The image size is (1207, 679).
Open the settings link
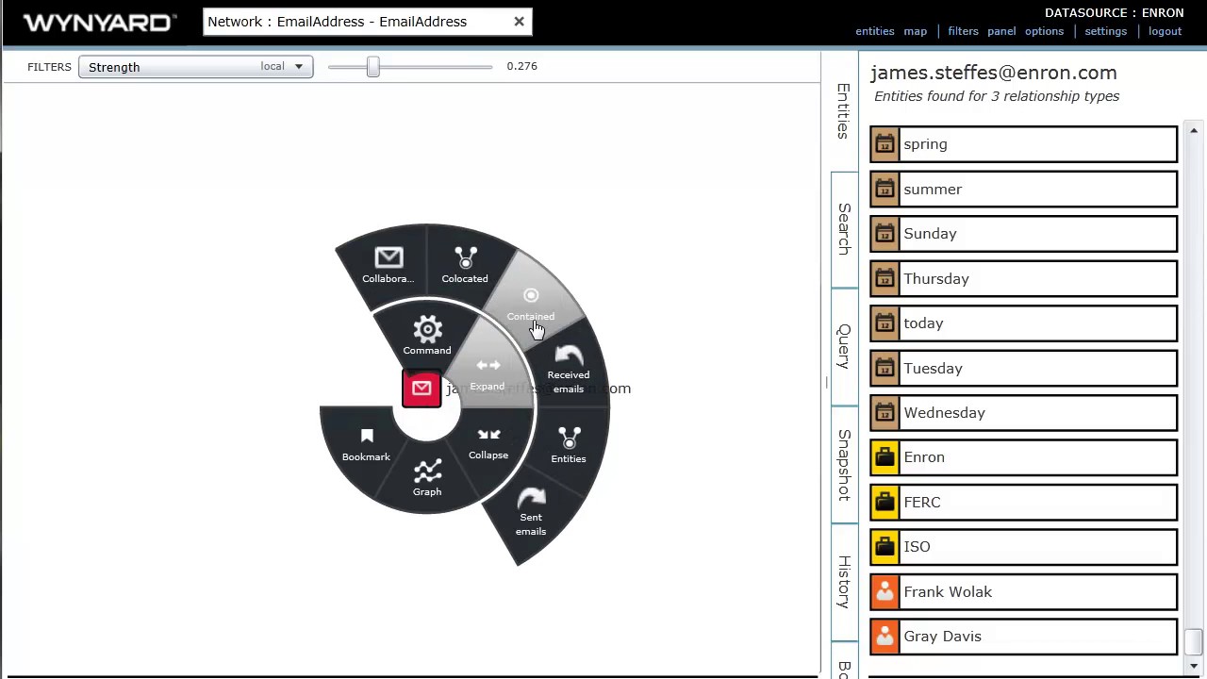tap(1105, 31)
